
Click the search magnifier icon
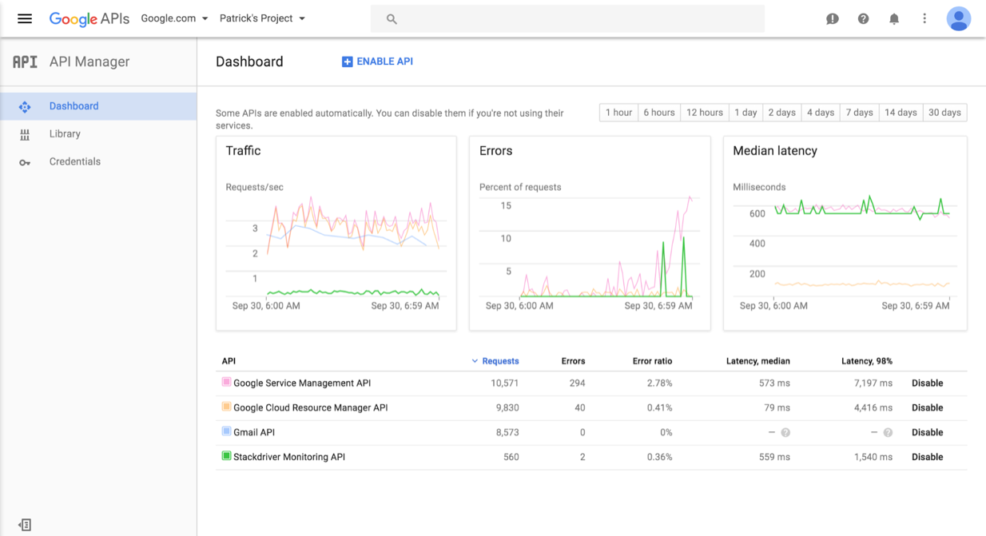[392, 19]
